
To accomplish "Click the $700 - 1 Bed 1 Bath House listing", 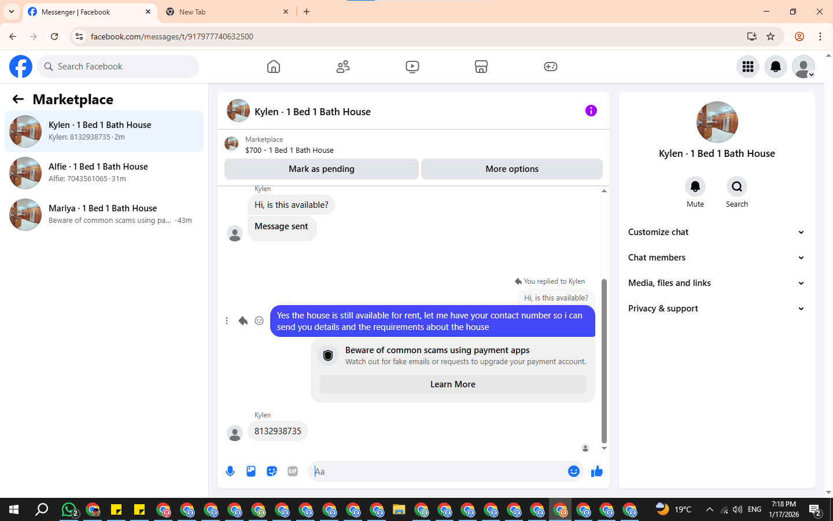I will pyautogui.click(x=289, y=150).
